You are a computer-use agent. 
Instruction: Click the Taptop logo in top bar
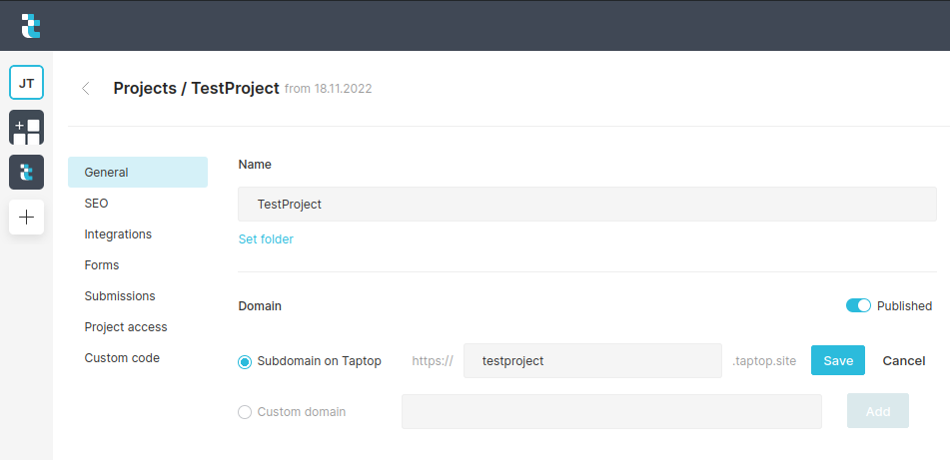click(31, 25)
